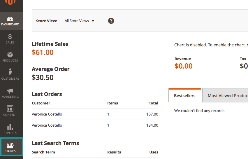Click items count of the $37.00 order
The image size is (248, 159).
108,114
